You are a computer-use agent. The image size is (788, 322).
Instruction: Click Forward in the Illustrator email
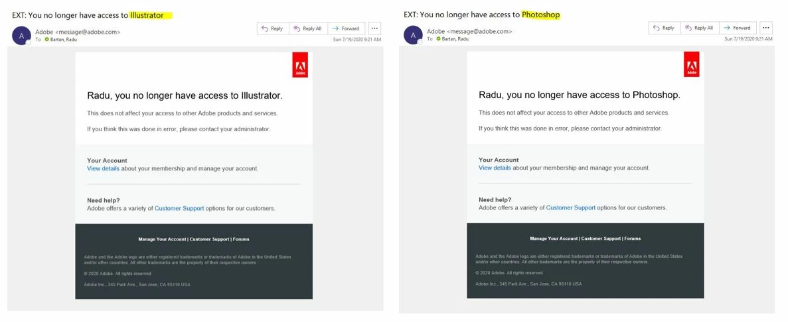[x=347, y=28]
